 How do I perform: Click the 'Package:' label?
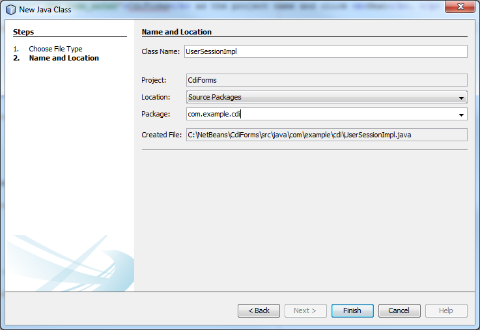[x=156, y=114]
